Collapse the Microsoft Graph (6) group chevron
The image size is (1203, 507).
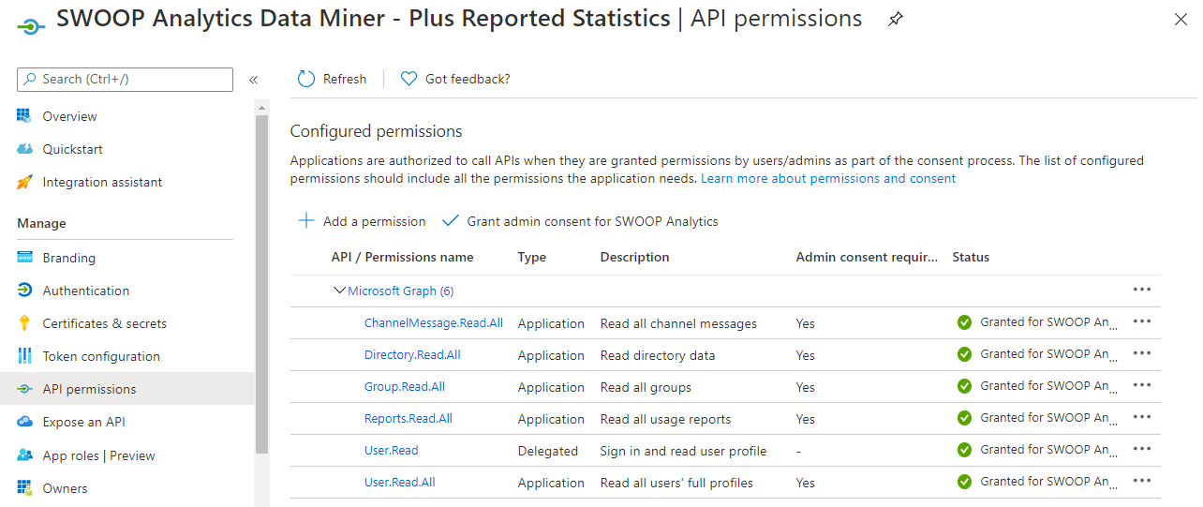tap(339, 291)
